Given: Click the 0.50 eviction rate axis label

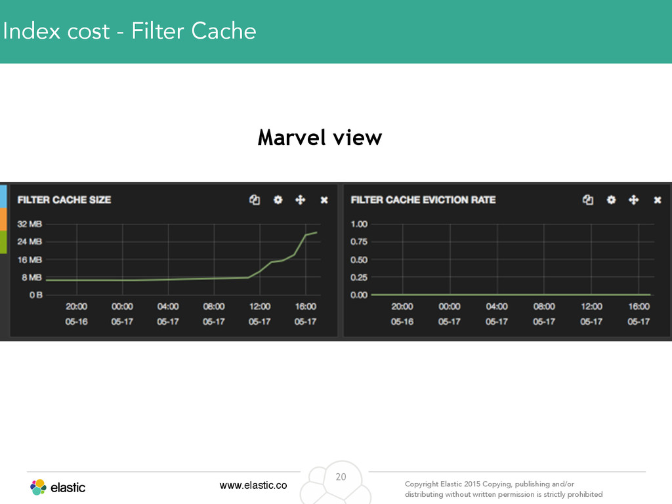Looking at the screenshot, I should coord(359,260).
